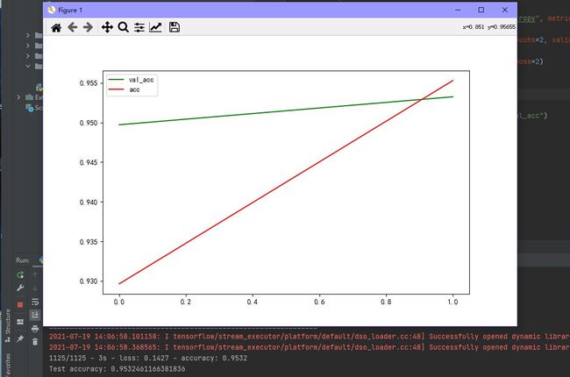Close the Figure 1 window
The height and width of the screenshot is (377, 570).
[504, 11]
